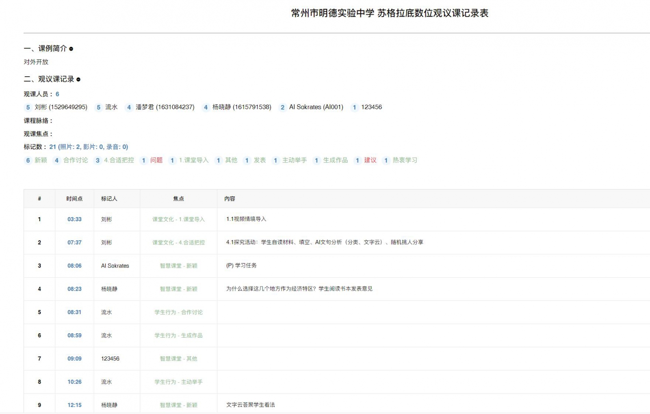Image resolution: width=650 pixels, height=414 pixels.
Task: Click 课堂文化 - 1.课堂导入 focus in row 1
Action: 178,219
